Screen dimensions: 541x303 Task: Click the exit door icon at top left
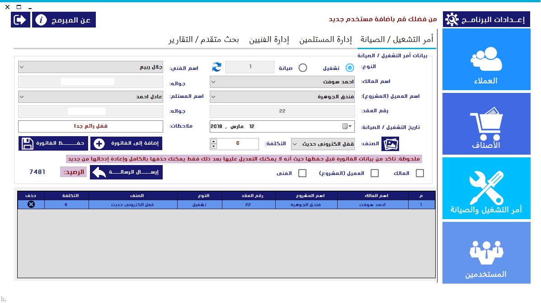pos(20,19)
